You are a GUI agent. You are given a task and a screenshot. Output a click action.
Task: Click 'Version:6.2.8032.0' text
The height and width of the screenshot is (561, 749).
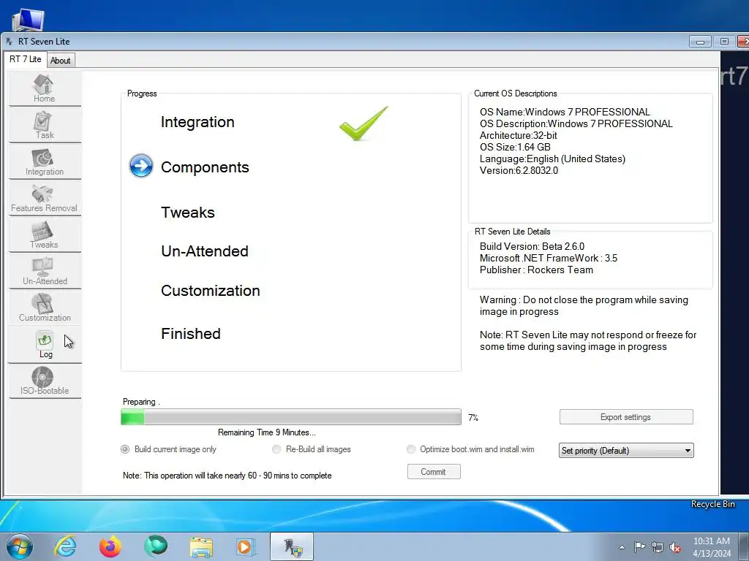click(x=519, y=170)
